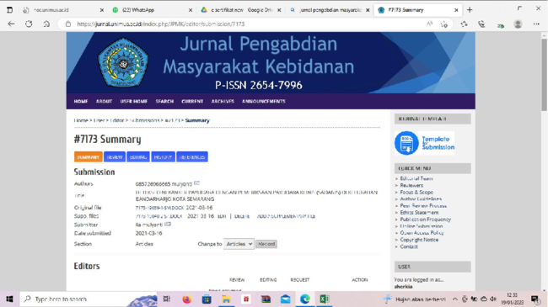
Task: Open Template for Submission image
Action: pos(424,143)
